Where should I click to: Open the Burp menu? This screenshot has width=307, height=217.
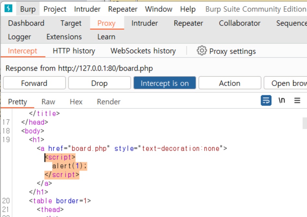point(28,9)
